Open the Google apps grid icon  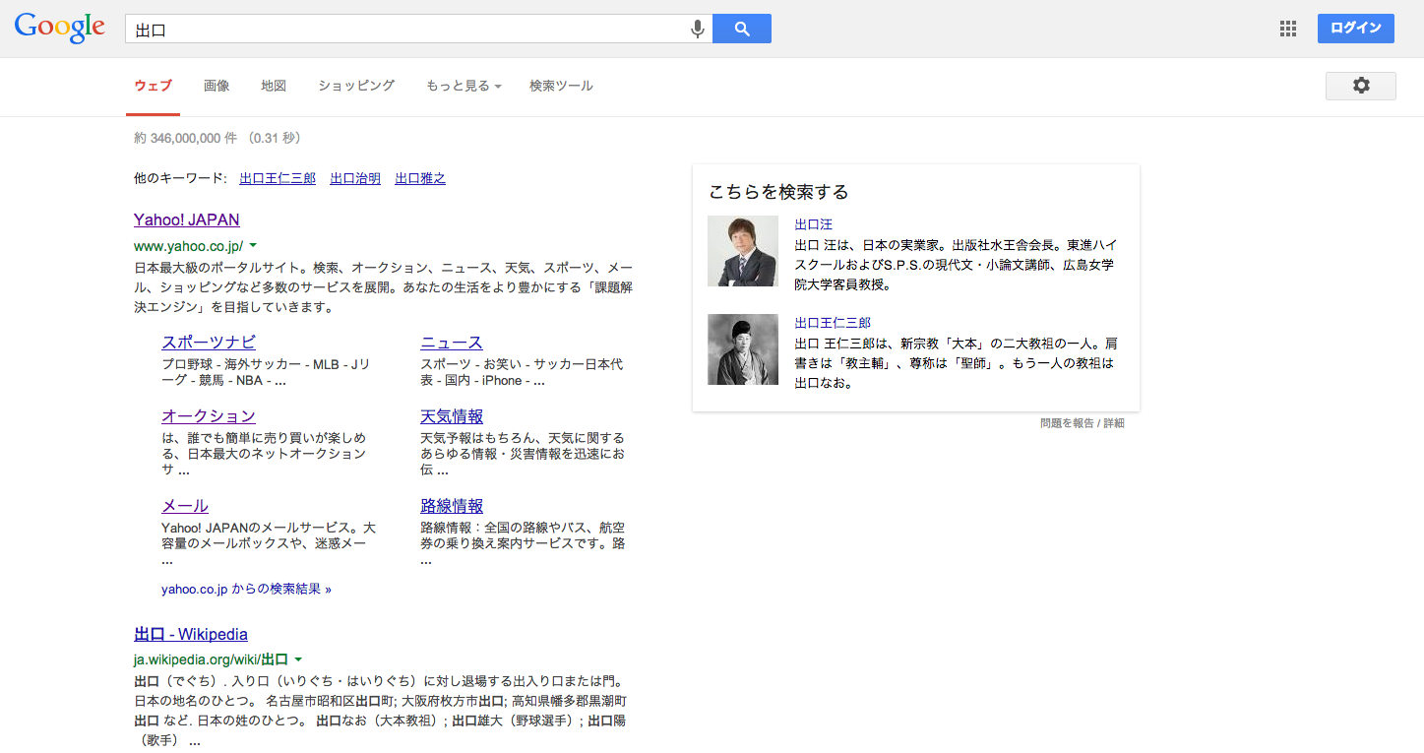tap(1287, 29)
